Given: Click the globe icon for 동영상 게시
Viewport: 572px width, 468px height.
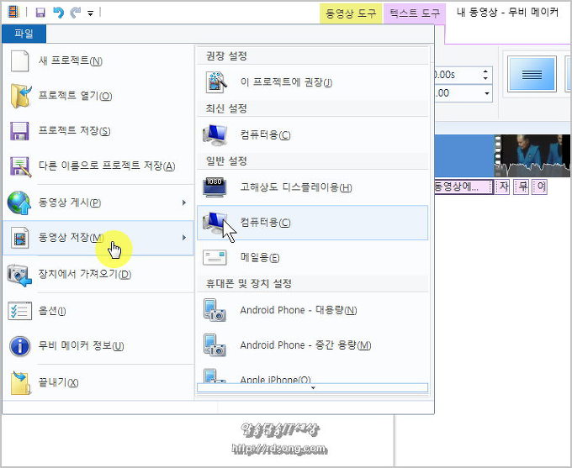Looking at the screenshot, I should point(19,202).
